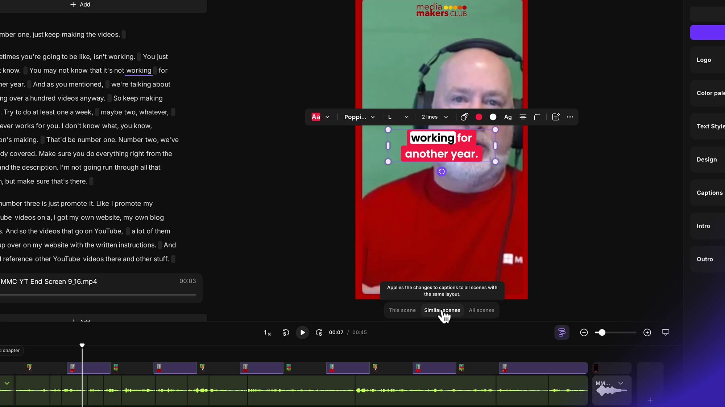Open the Design panel
Screen dimensions: 725x407
tap(707, 159)
